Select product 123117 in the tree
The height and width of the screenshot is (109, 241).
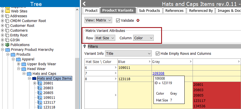pos(49,103)
